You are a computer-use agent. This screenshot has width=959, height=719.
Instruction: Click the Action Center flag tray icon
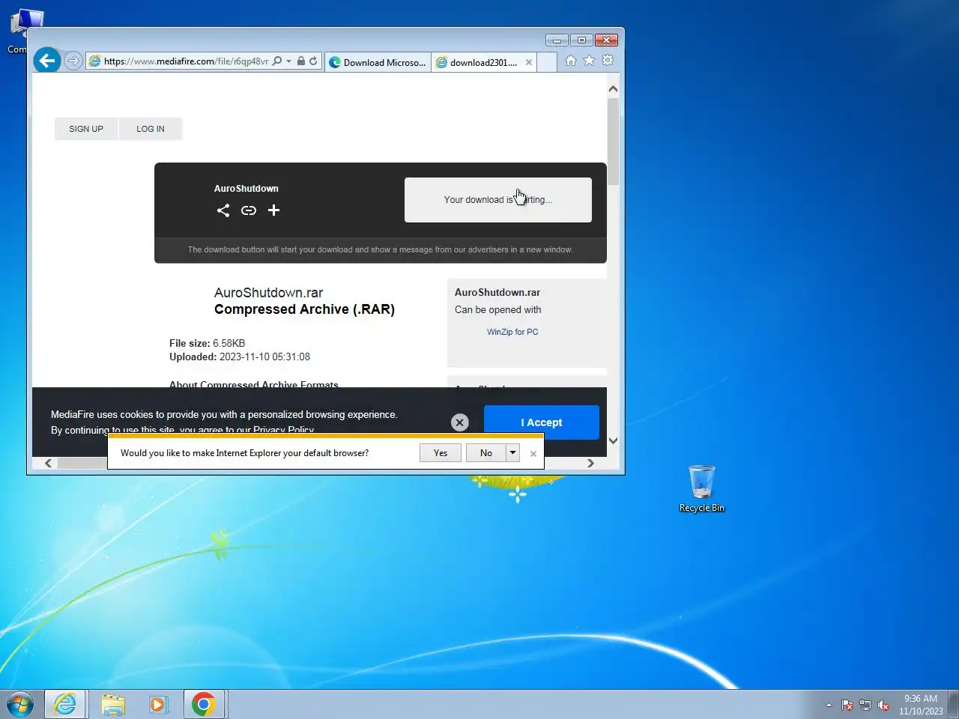tap(847, 705)
